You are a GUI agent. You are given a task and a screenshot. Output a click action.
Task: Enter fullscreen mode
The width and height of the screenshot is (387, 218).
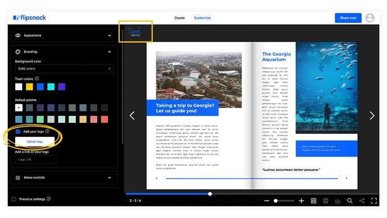[x=374, y=201]
